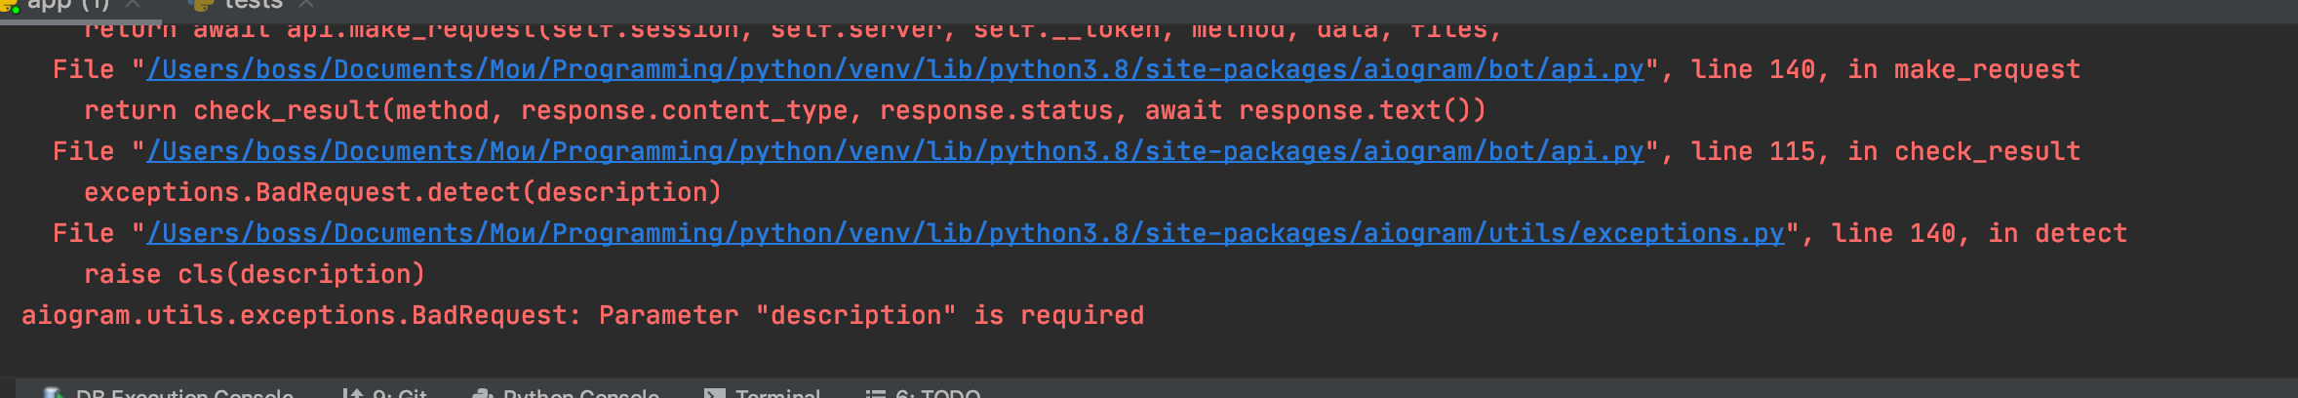Open the 6: TODO tool window
2298x398 pixels.
937,393
